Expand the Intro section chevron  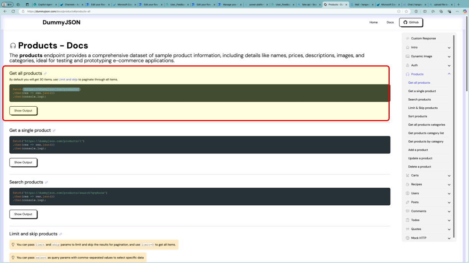point(449,48)
